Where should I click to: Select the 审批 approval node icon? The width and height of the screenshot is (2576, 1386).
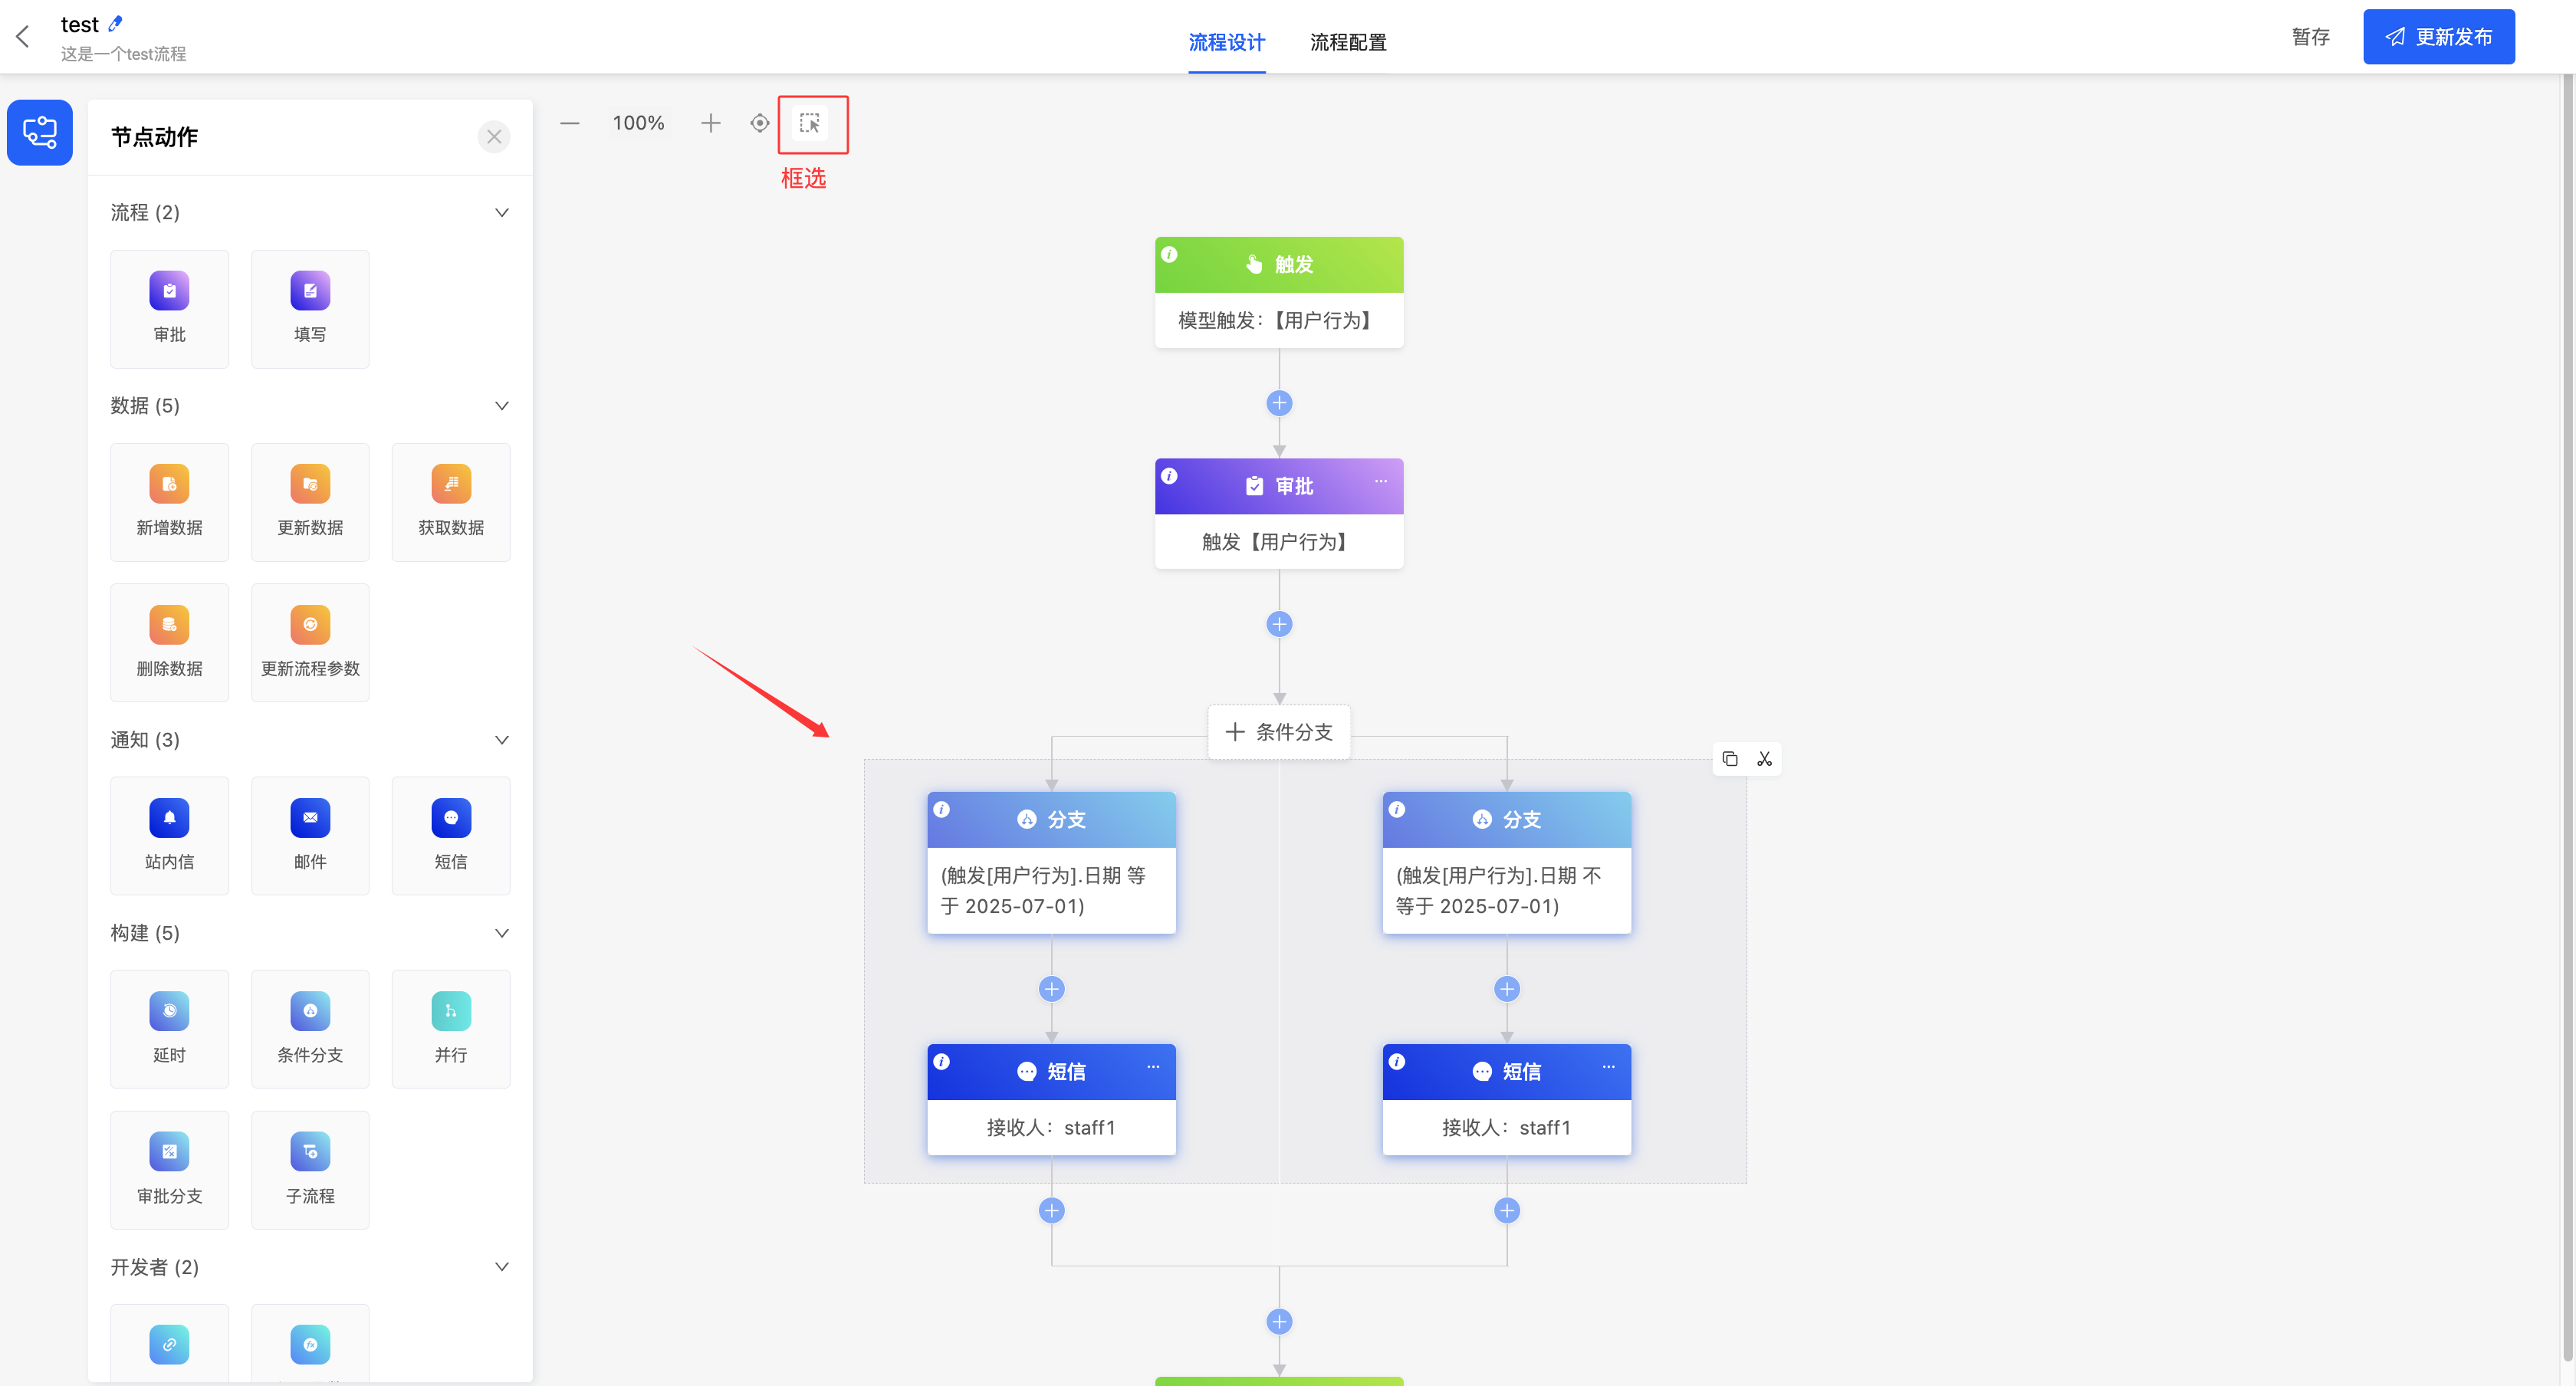coord(169,291)
